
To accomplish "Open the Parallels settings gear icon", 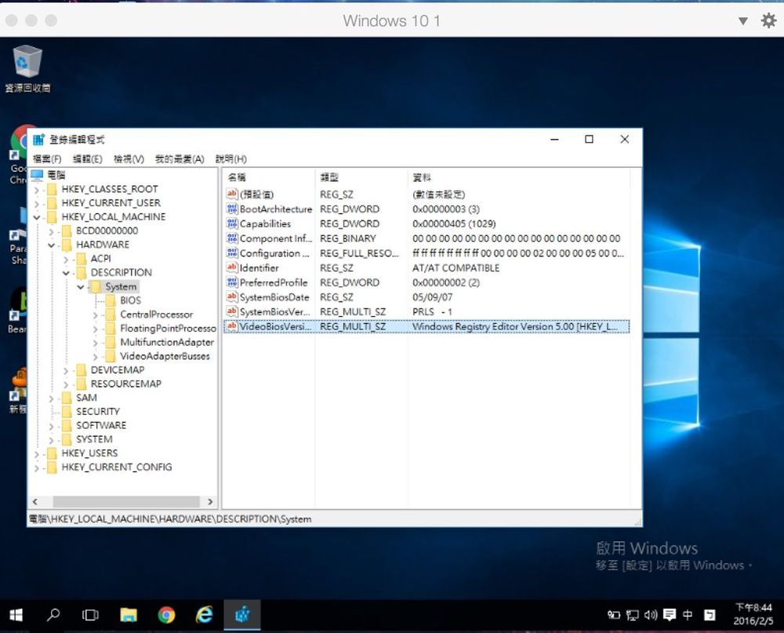I will coord(768,21).
